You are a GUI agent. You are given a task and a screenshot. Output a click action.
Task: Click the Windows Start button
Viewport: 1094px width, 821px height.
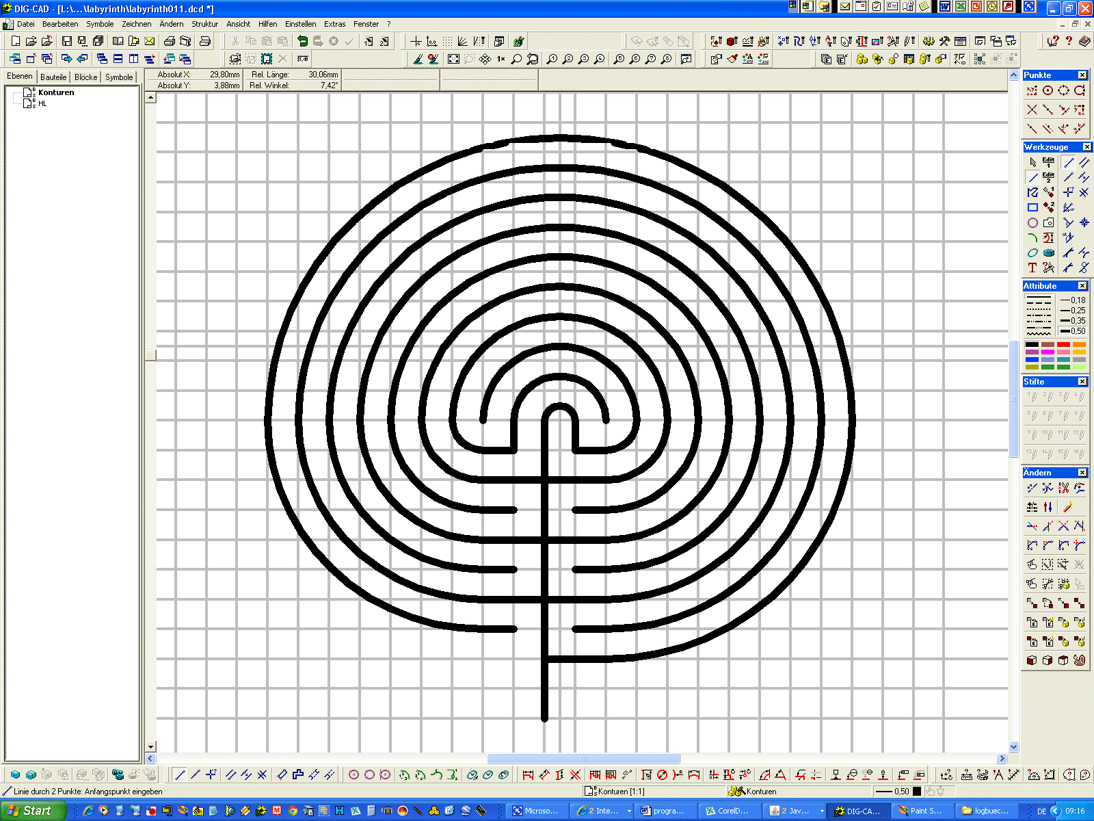[32, 811]
